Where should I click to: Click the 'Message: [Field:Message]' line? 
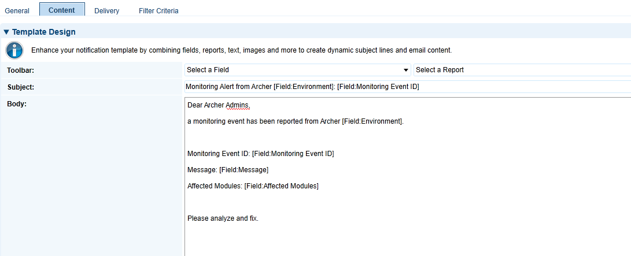tap(228, 169)
